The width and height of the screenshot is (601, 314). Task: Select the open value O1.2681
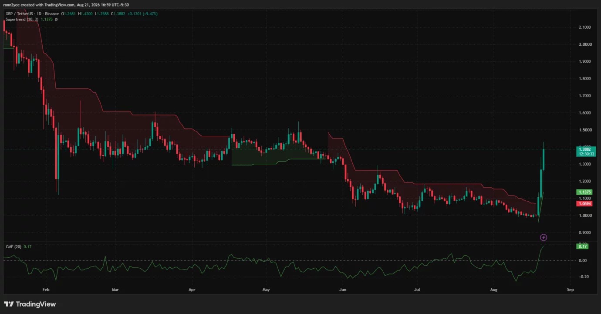click(x=69, y=14)
